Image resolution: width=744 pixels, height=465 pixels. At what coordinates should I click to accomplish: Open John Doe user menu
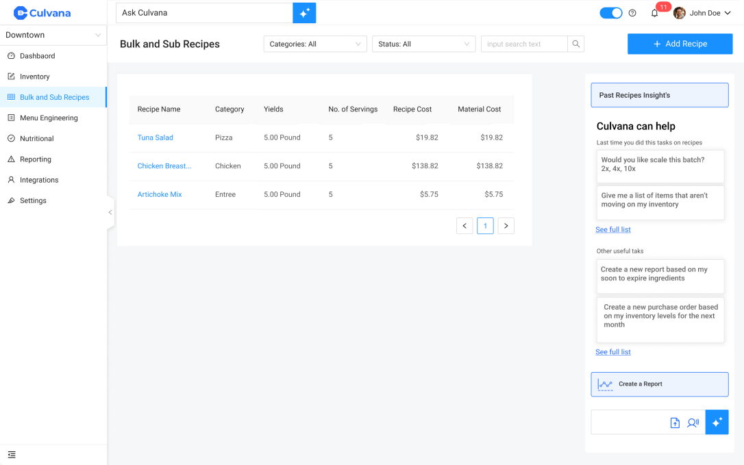tap(702, 13)
